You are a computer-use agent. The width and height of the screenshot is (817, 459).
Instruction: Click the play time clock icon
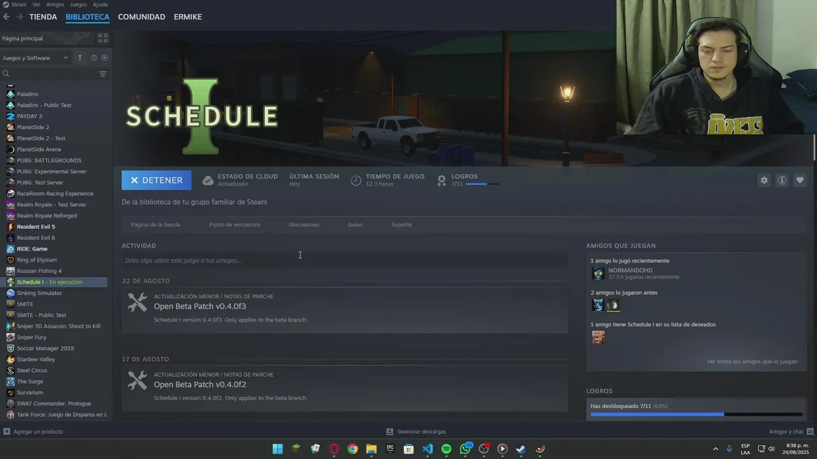point(356,180)
